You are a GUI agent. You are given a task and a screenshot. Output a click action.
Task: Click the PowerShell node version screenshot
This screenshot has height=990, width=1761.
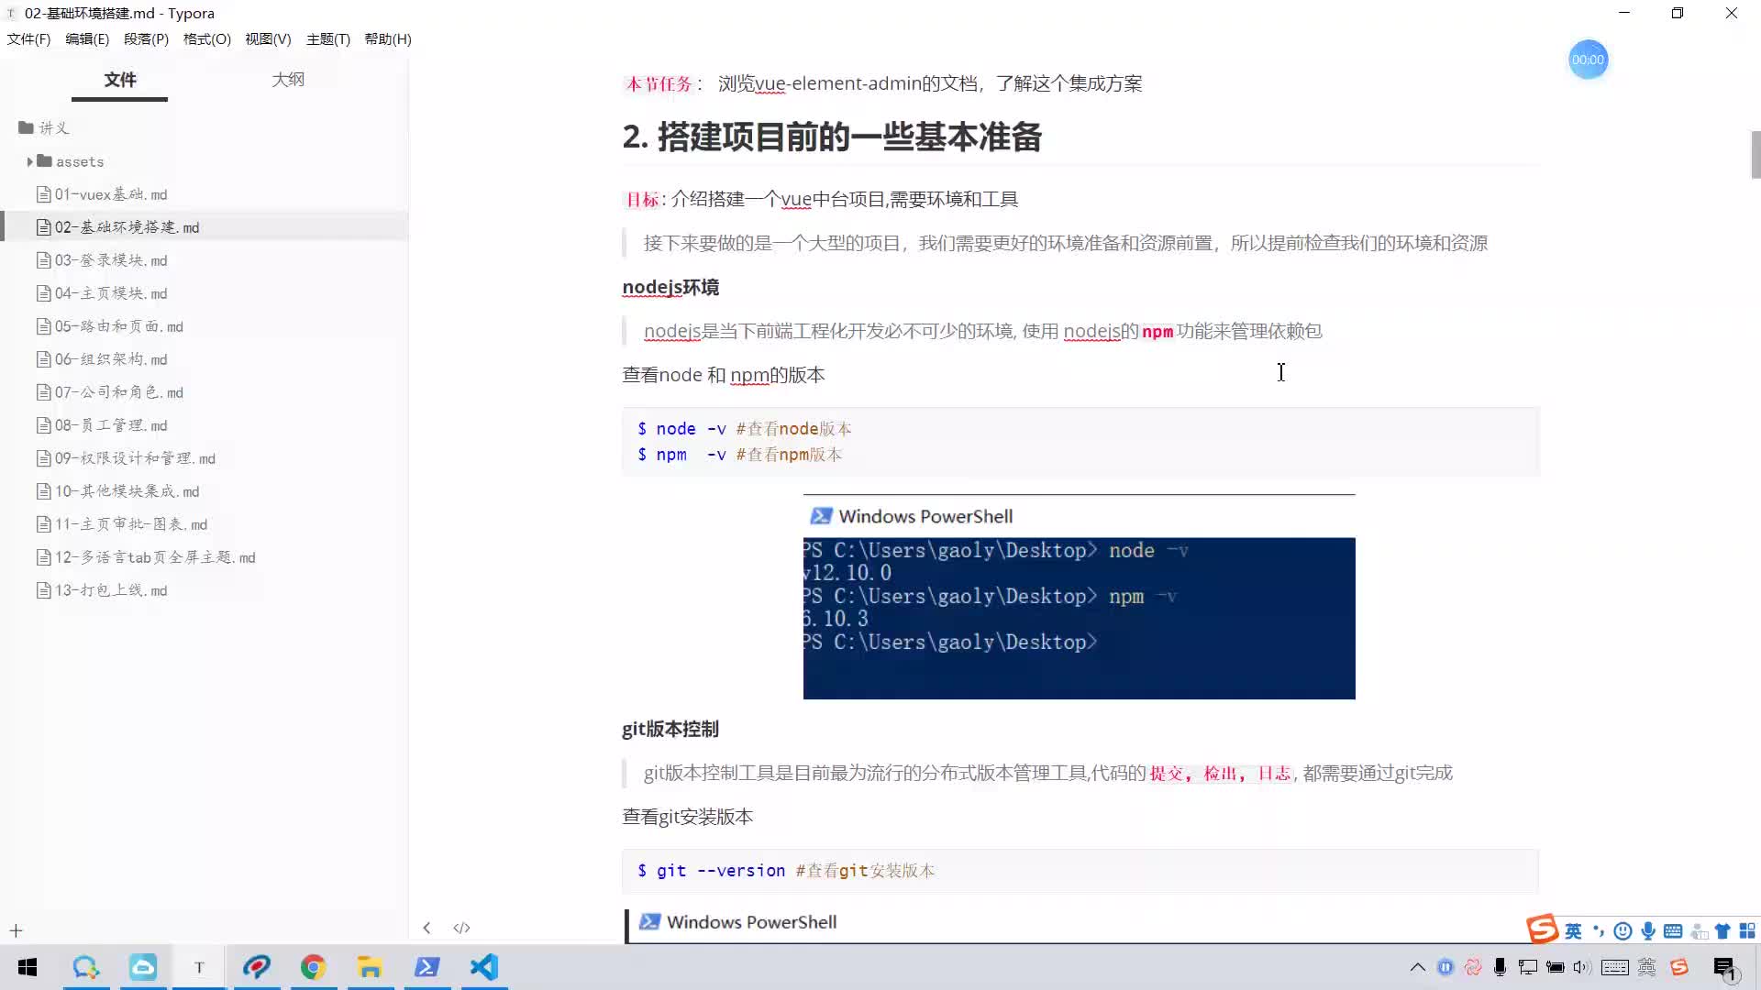coord(1079,597)
